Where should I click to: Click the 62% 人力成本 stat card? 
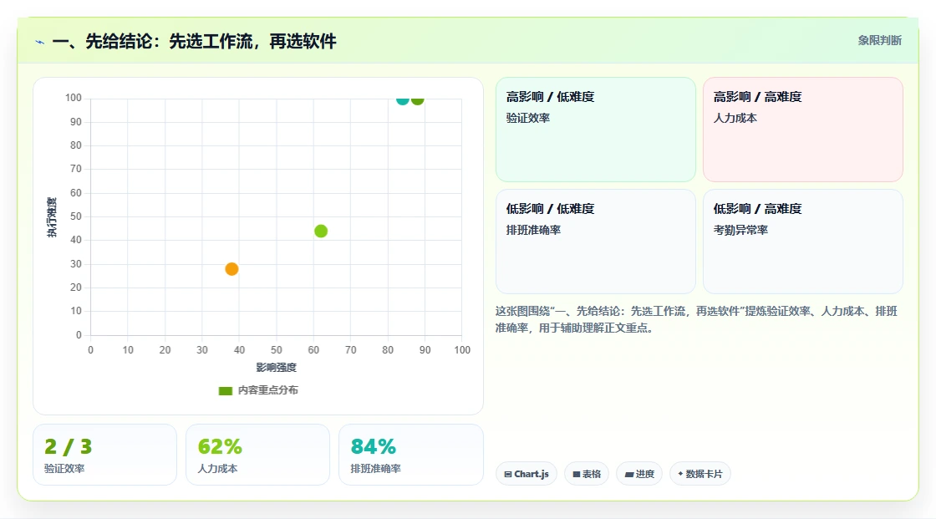coord(258,455)
